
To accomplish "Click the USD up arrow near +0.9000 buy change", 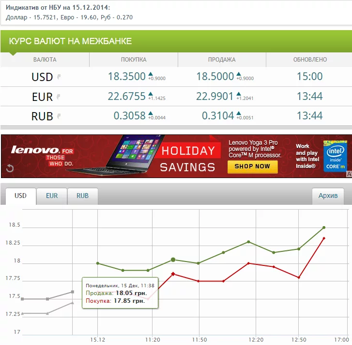I will click(151, 74).
